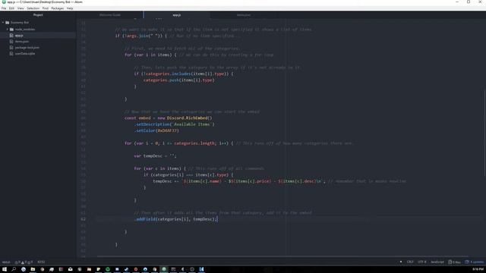Open the green Spotify taskbar icon
The width and height of the screenshot is (486, 273).
point(108,269)
